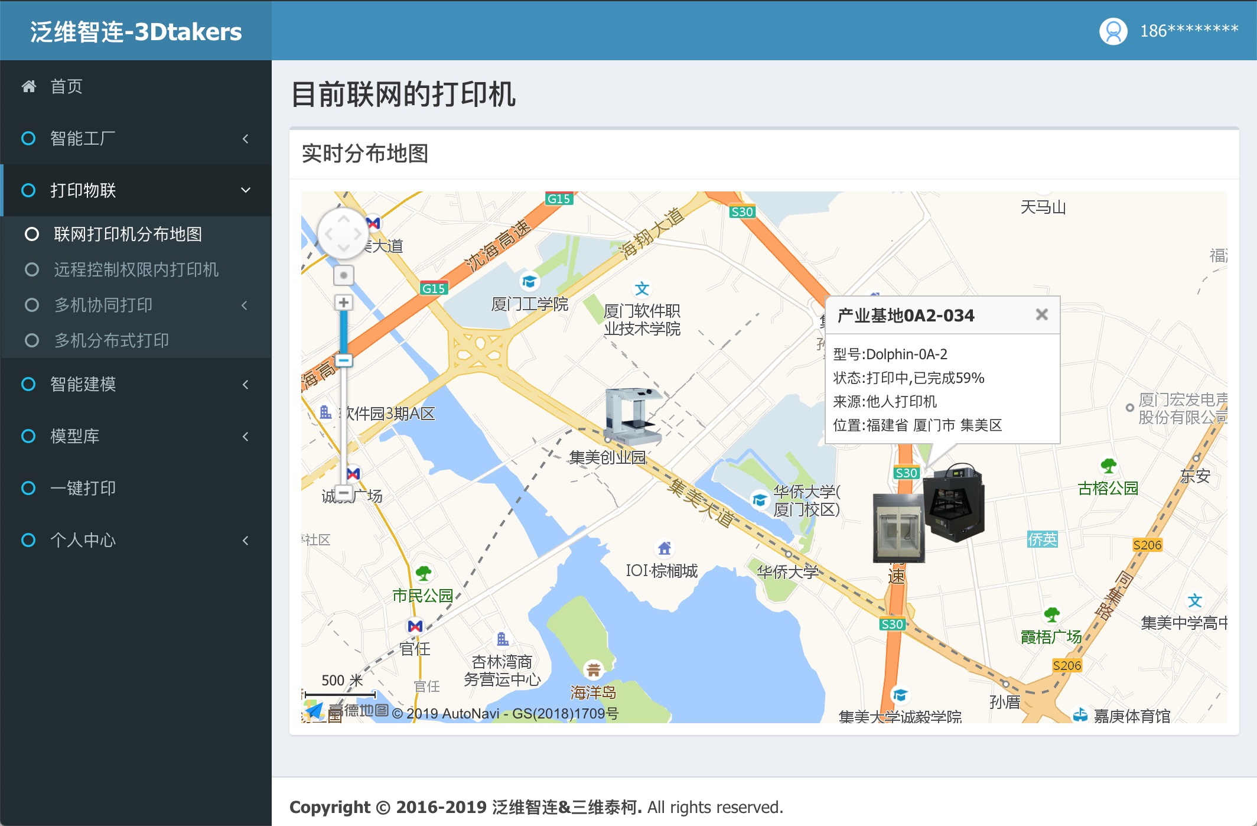Viewport: 1257px width, 826px height.
Task: Click the 软件园3期A区 building icon
Action: pos(325,412)
